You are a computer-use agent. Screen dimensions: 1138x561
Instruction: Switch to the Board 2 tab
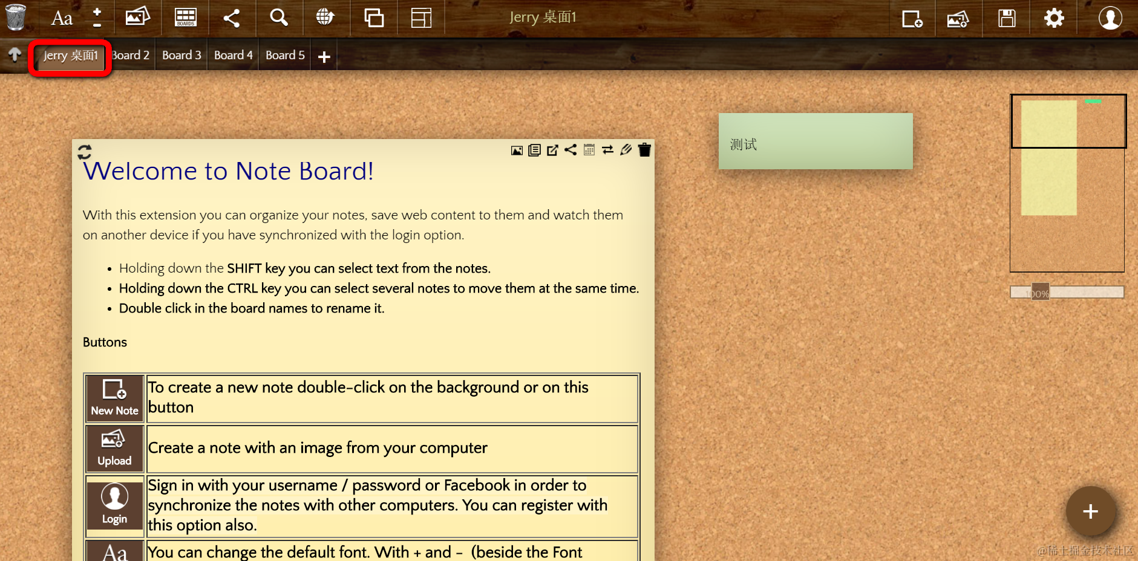point(130,55)
